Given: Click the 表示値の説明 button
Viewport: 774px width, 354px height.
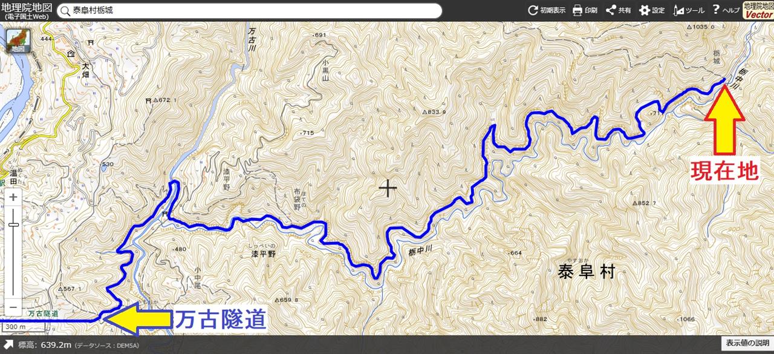Looking at the screenshot, I should pyautogui.click(x=747, y=343).
